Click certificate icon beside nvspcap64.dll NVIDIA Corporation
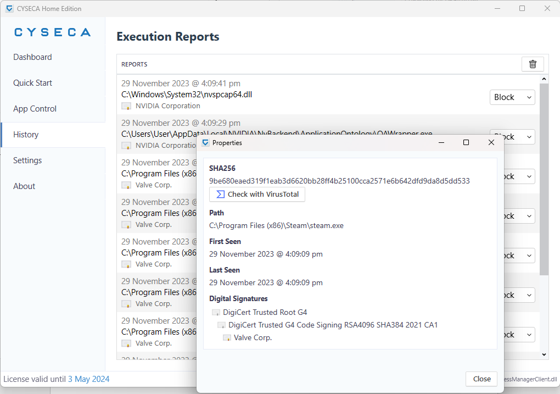This screenshot has width=560, height=394. [126, 106]
